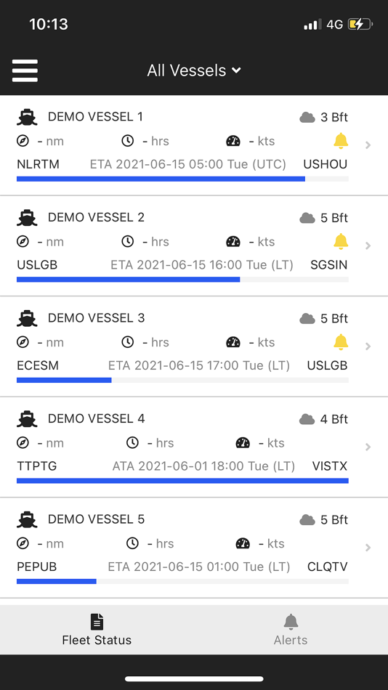Viewport: 388px width, 690px height.
Task: Select the Fleet Status tab
Action: (x=97, y=630)
